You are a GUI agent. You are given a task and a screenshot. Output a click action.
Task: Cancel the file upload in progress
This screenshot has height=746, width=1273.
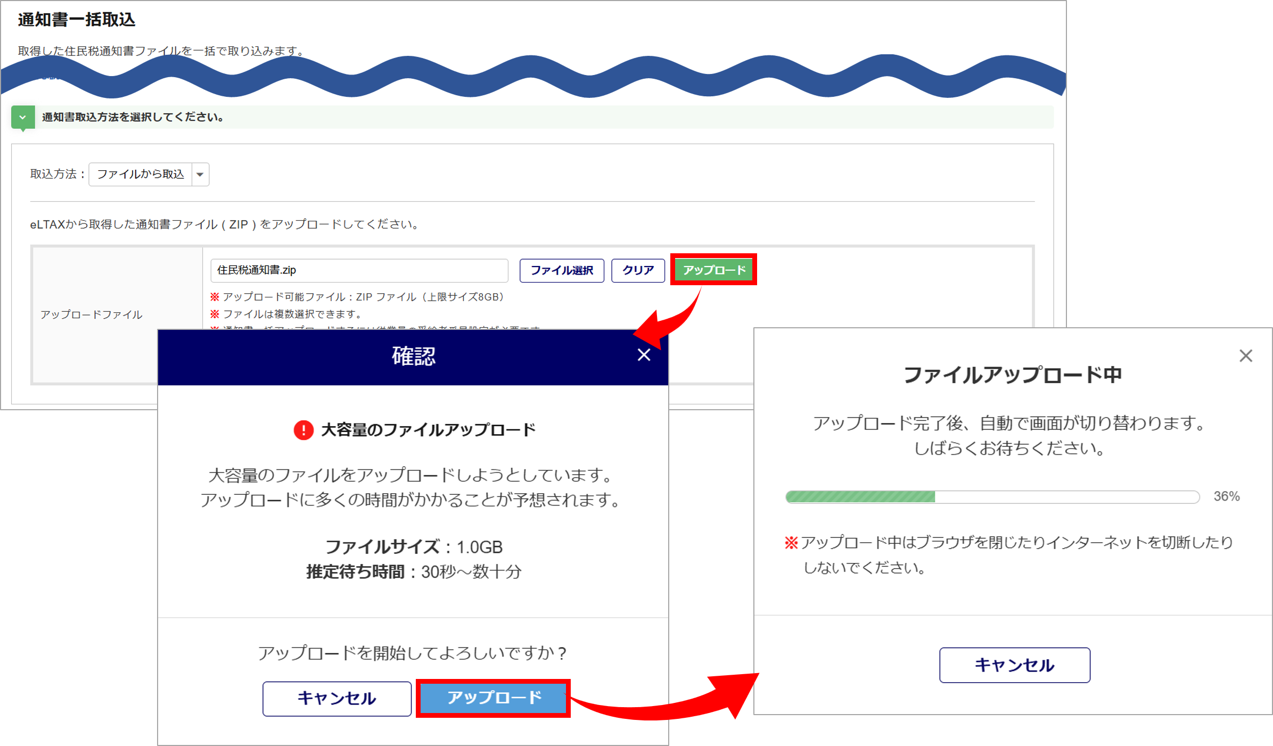(x=1015, y=665)
